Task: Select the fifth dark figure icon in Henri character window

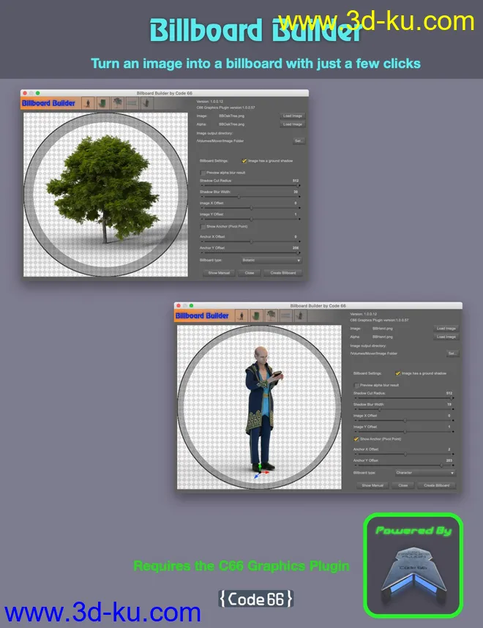Action: pyautogui.click(x=301, y=316)
